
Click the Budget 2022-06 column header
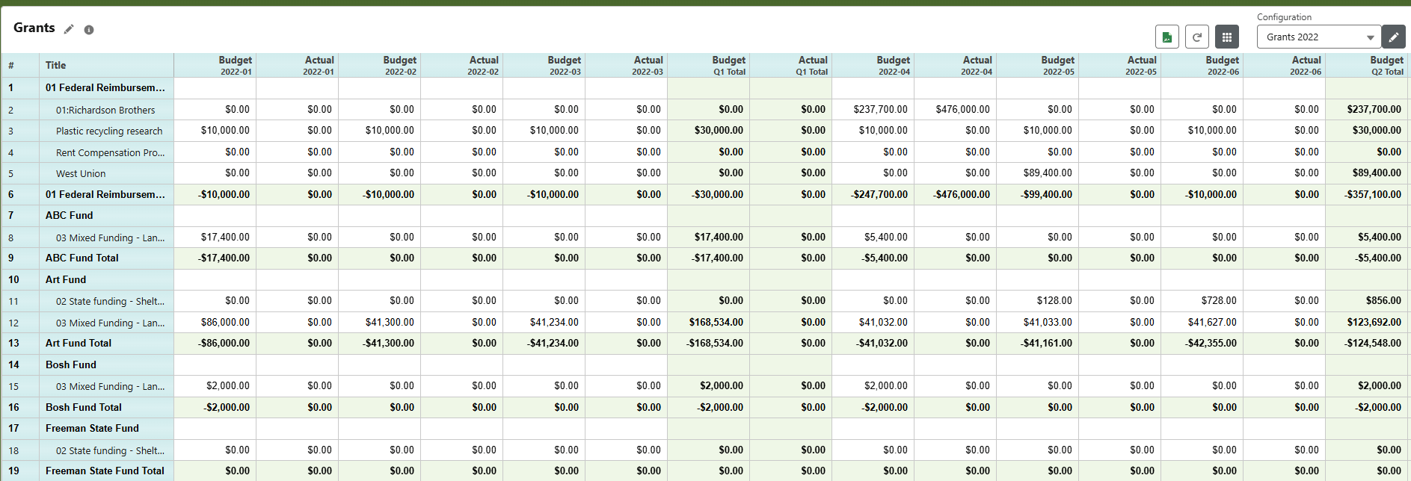tap(1202, 65)
